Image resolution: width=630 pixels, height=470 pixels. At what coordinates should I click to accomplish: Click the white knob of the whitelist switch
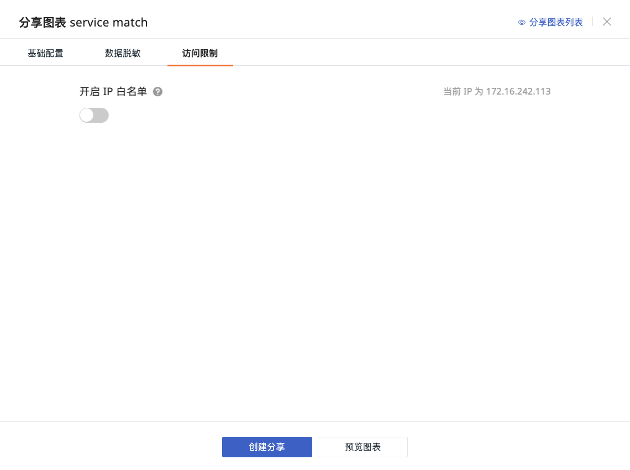tap(87, 115)
